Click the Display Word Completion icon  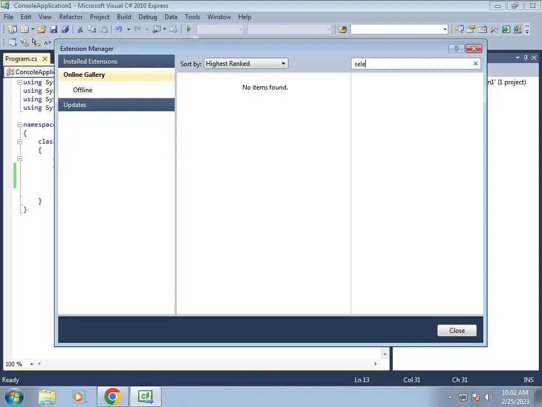(x=48, y=42)
